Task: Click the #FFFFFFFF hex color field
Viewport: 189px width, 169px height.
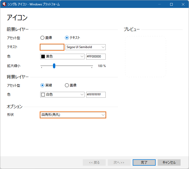Action: pos(96,95)
